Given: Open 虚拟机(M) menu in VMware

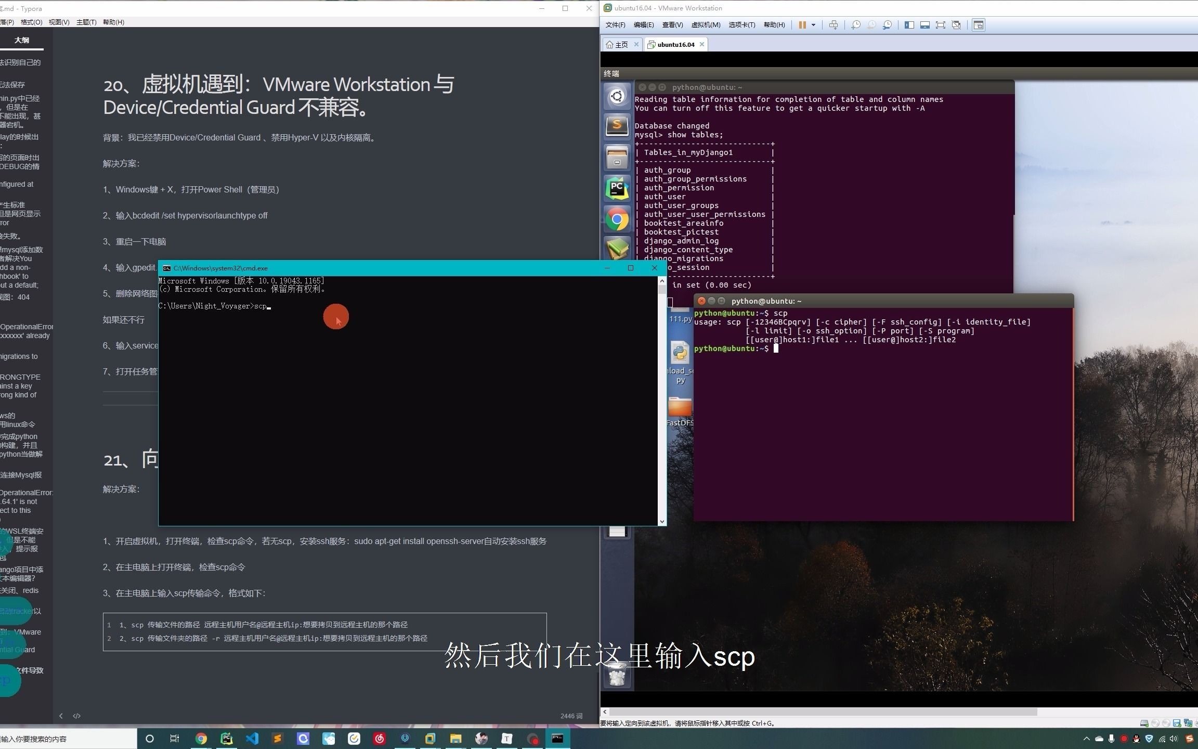Looking at the screenshot, I should [x=705, y=25].
